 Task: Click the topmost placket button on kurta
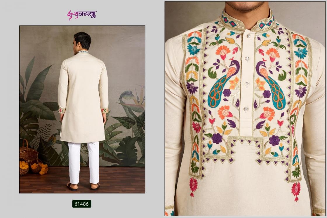[248, 36]
